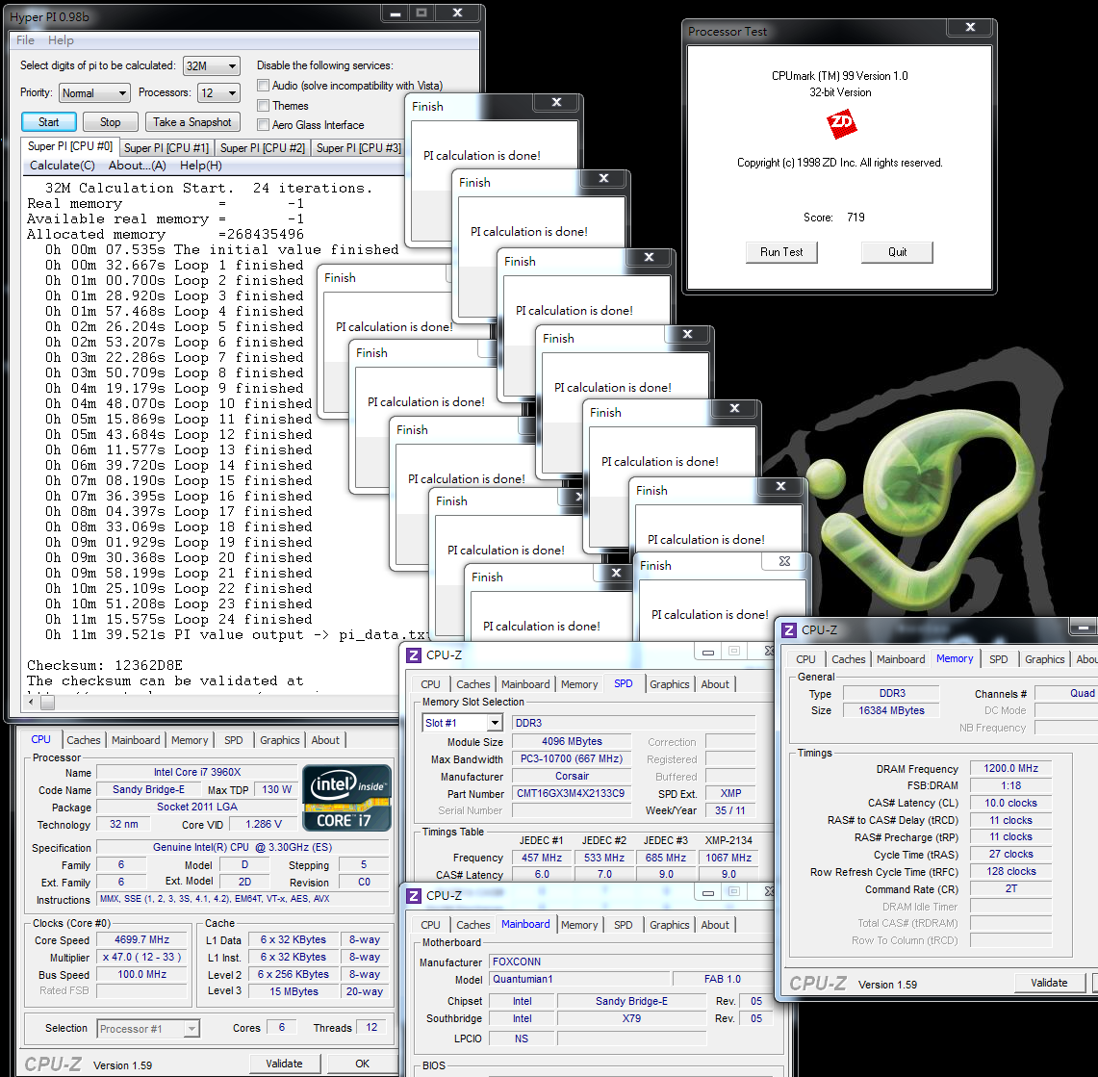This screenshot has height=1077, width=1098.
Task: Click the Score value 719
Action: (x=855, y=218)
